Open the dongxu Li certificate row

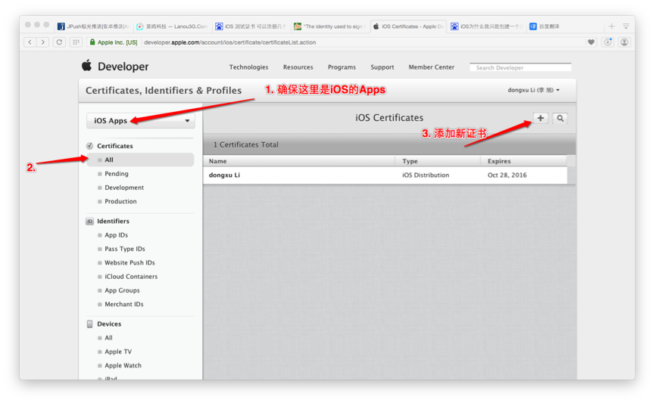[x=385, y=175]
